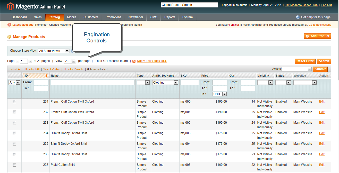Open the Visibility filter dropdown
The image size is (339, 173).
pos(265,83)
